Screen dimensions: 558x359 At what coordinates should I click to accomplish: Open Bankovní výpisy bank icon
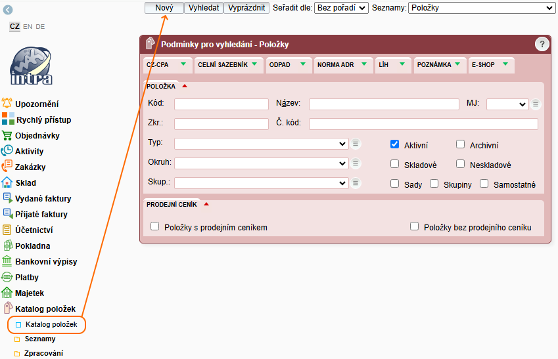[x=7, y=261]
